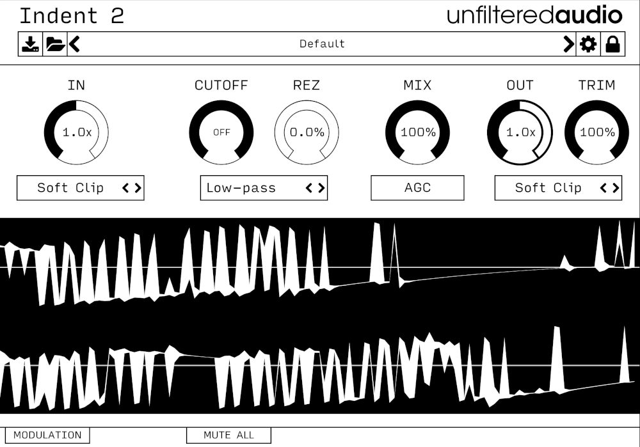Adjust the REZ resonance knob at 0.0%

(x=305, y=132)
